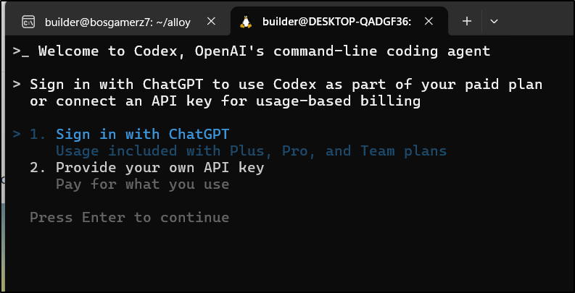Click the Tux penguin icon on active tab
Screen dimensions: 575x293
(246, 22)
